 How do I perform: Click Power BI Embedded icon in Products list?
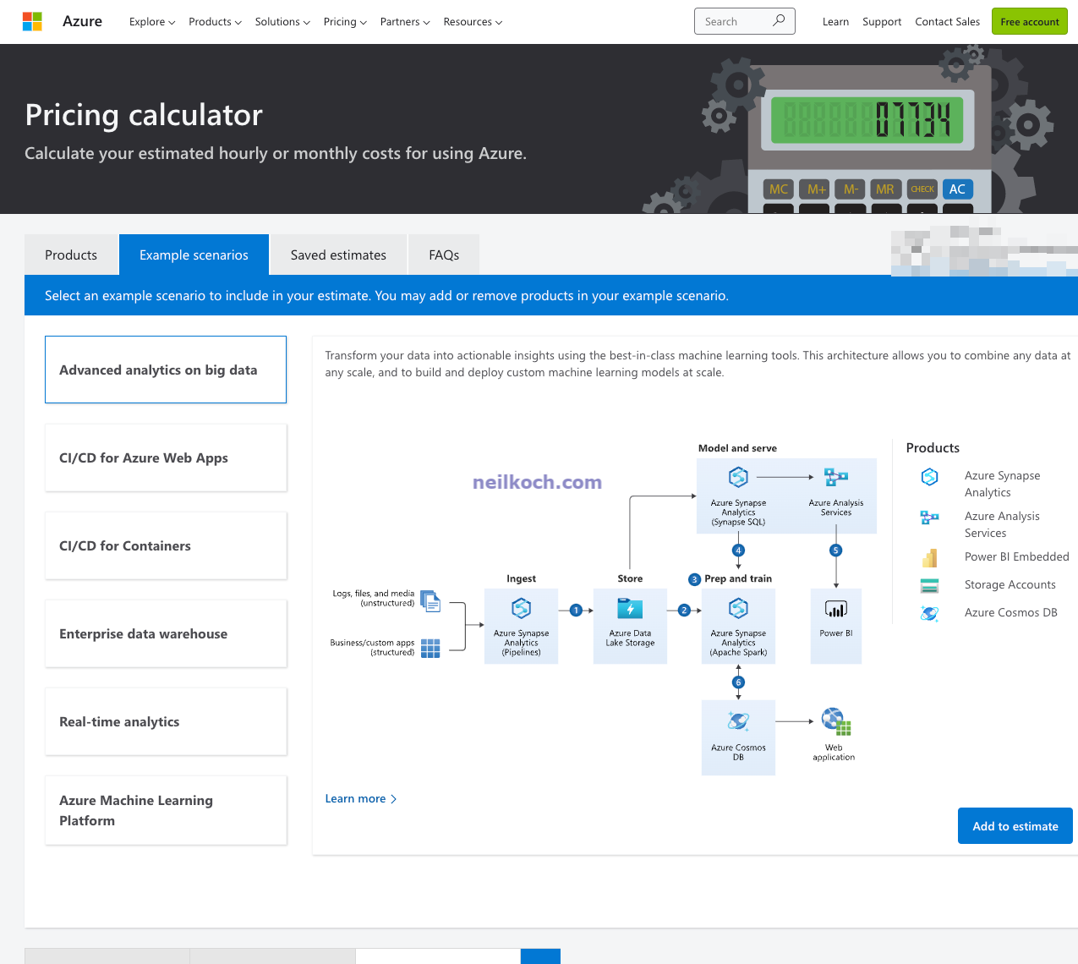[929, 557]
